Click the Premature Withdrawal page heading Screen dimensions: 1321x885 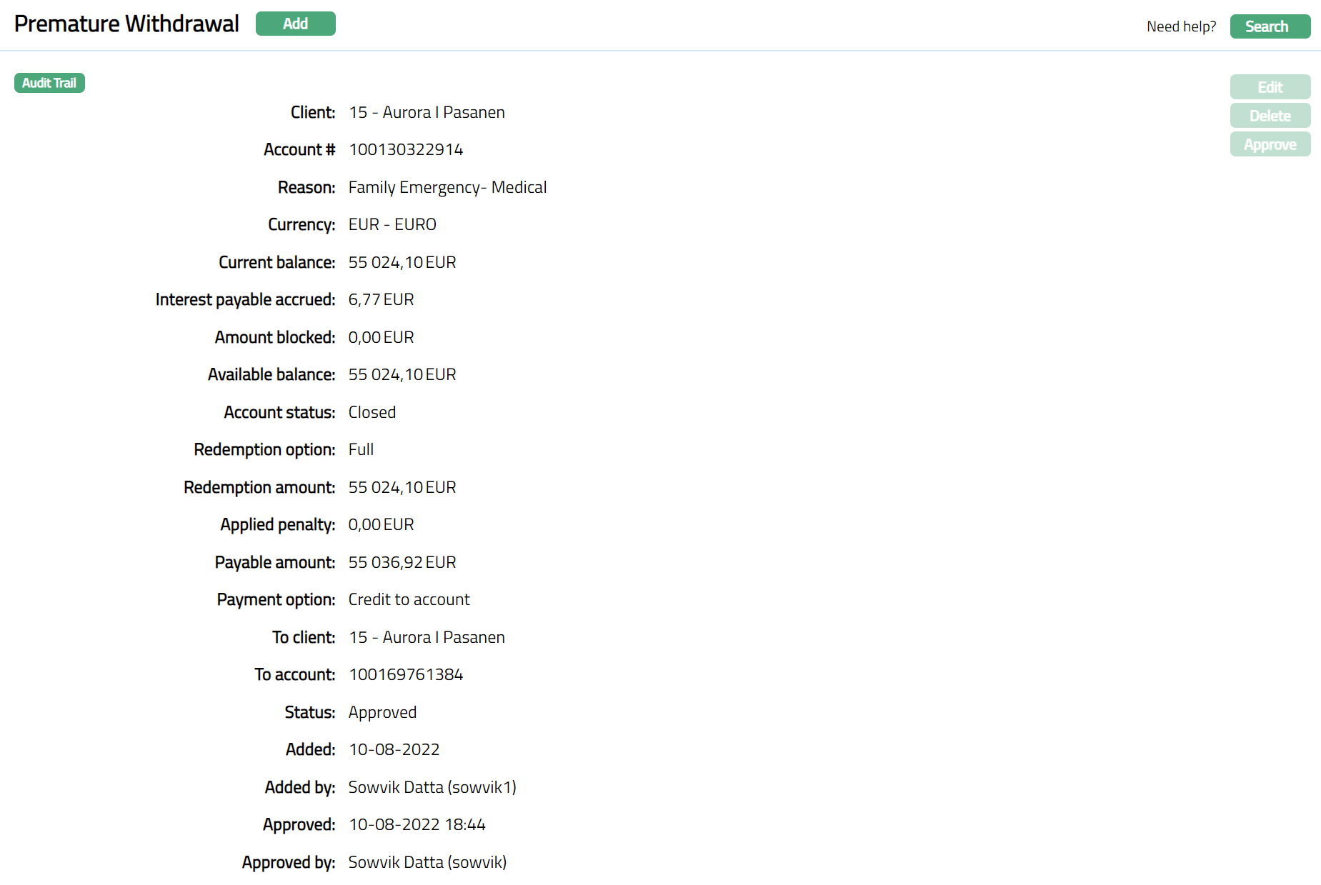tap(126, 24)
